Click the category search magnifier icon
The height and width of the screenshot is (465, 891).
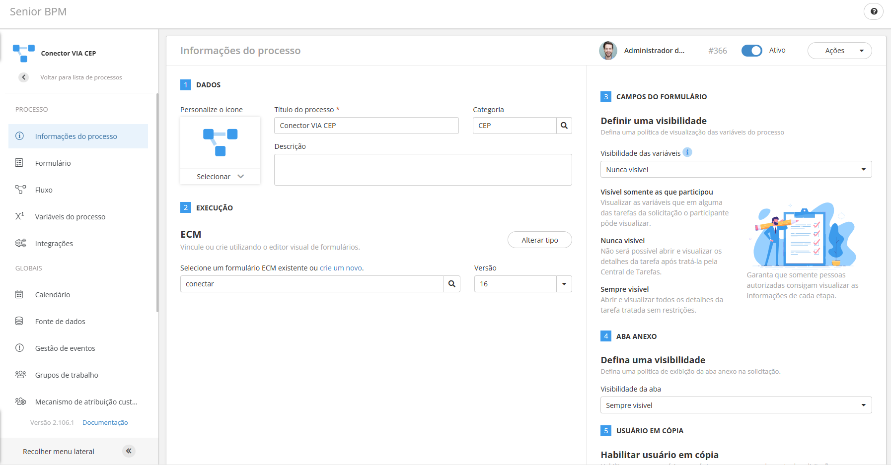(564, 126)
